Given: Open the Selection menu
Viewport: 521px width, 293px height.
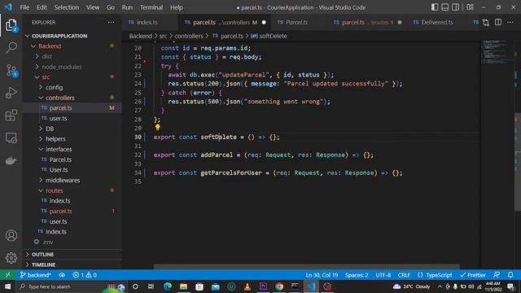Looking at the screenshot, I should pos(67,7).
